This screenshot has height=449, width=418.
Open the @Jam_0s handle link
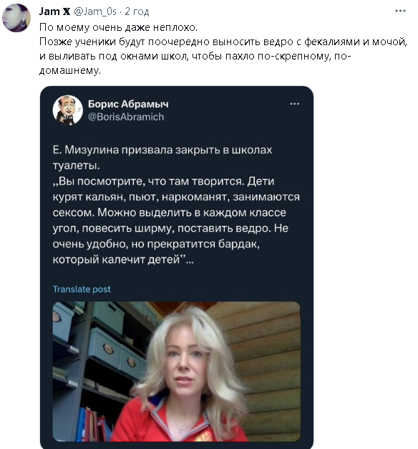coord(95,11)
